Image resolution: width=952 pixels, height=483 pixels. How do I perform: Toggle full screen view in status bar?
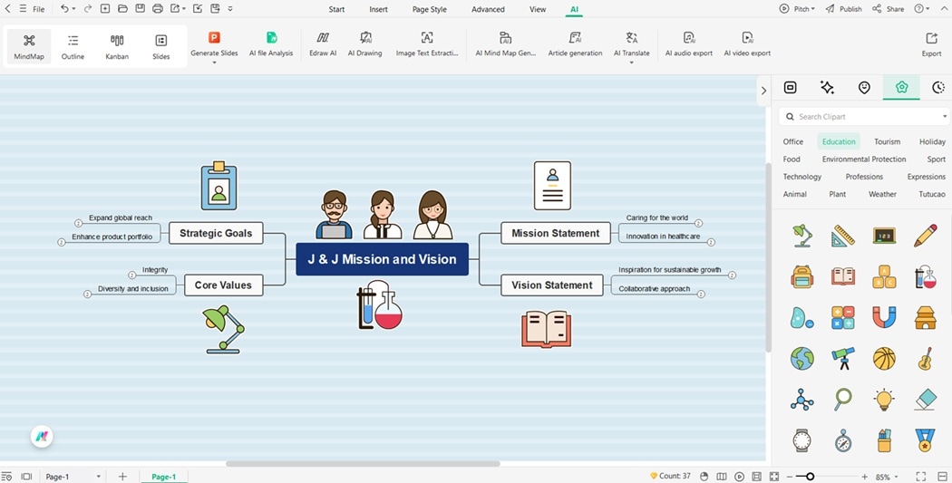point(921,477)
